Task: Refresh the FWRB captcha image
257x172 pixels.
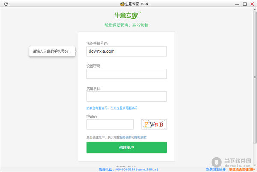Action: [x=154, y=124]
